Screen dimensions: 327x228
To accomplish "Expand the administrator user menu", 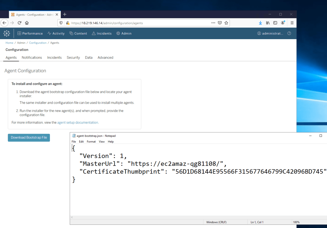I will point(270,33).
